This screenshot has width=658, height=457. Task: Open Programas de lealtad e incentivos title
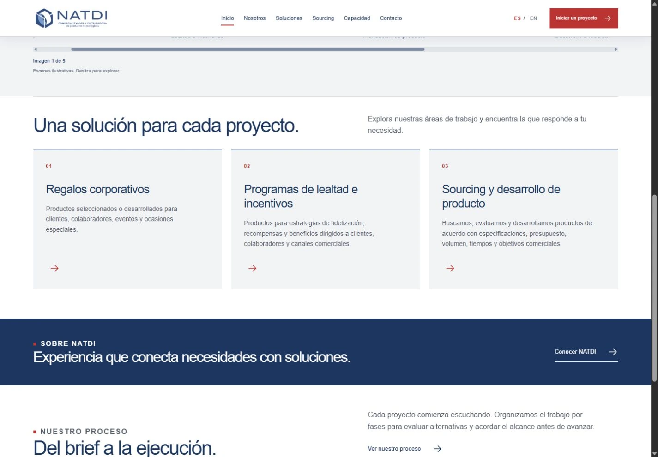[301, 196]
